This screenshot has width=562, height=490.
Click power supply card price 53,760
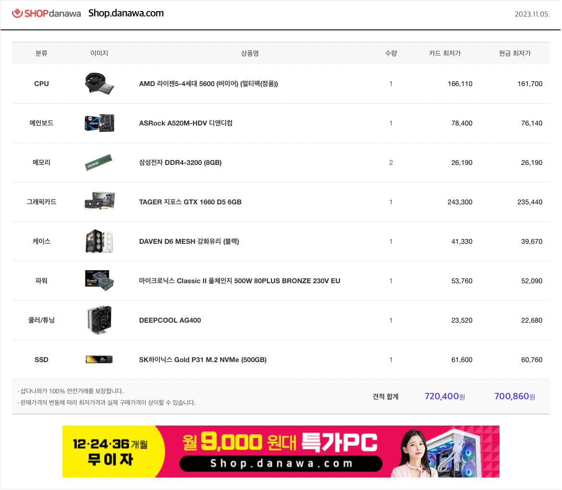coord(462,281)
